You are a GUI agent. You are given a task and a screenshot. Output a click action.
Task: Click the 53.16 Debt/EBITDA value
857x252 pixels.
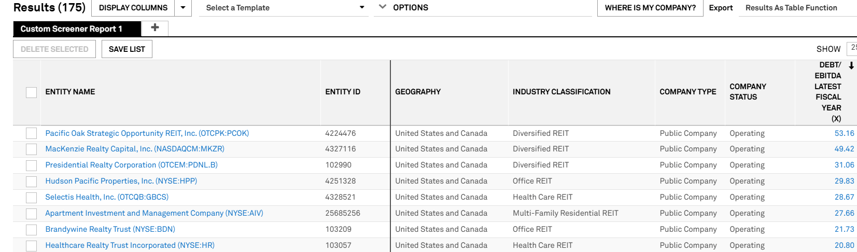point(844,133)
